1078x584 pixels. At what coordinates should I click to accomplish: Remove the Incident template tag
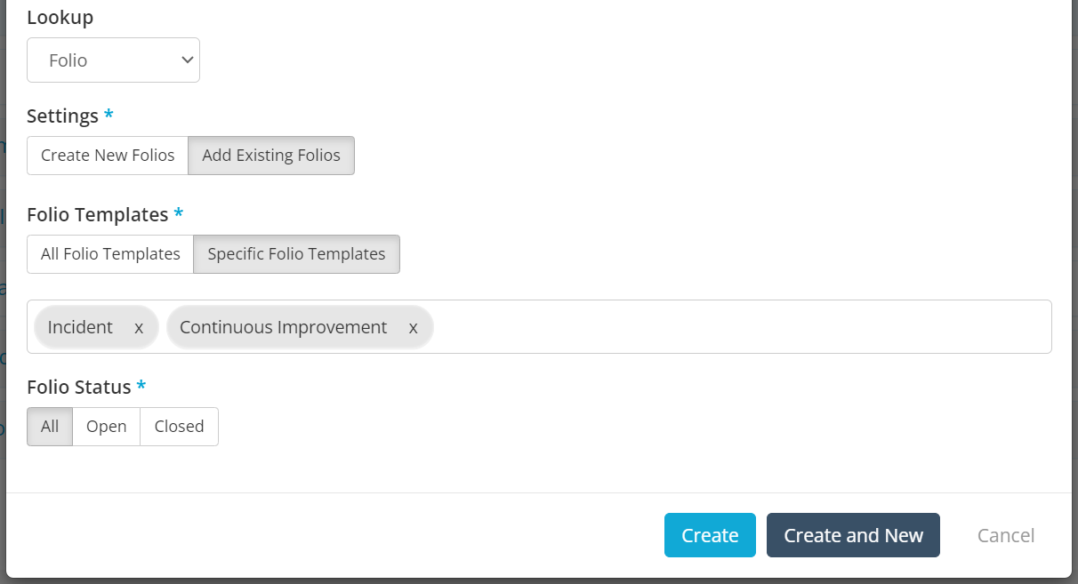(139, 327)
